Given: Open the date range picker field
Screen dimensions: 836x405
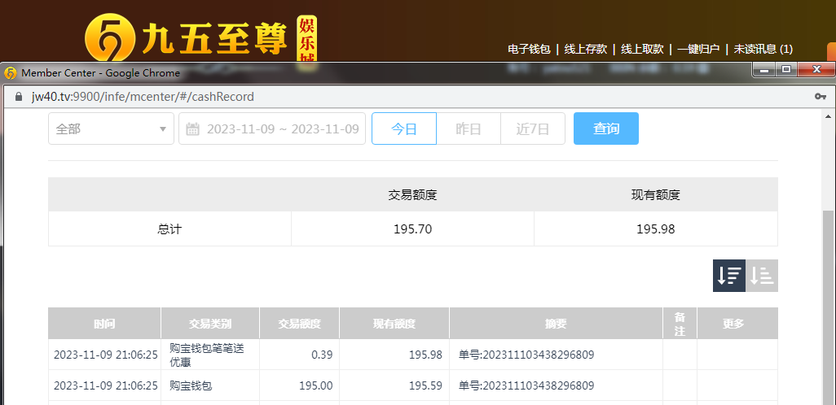Looking at the screenshot, I should coord(272,128).
